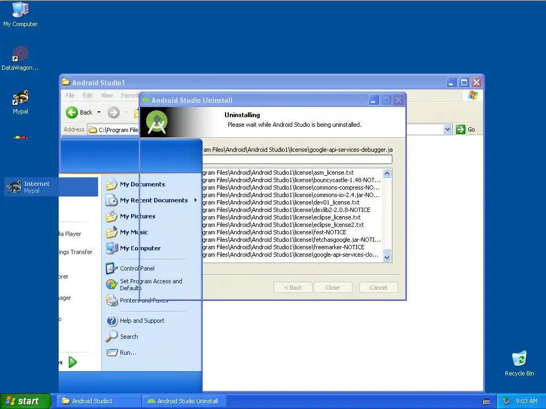Click the Windows flag logo in Explorer
This screenshot has width=546, height=409.
pyautogui.click(x=473, y=95)
